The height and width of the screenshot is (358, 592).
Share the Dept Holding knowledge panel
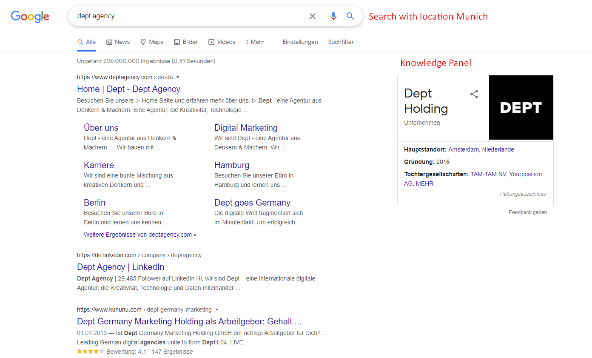point(474,94)
